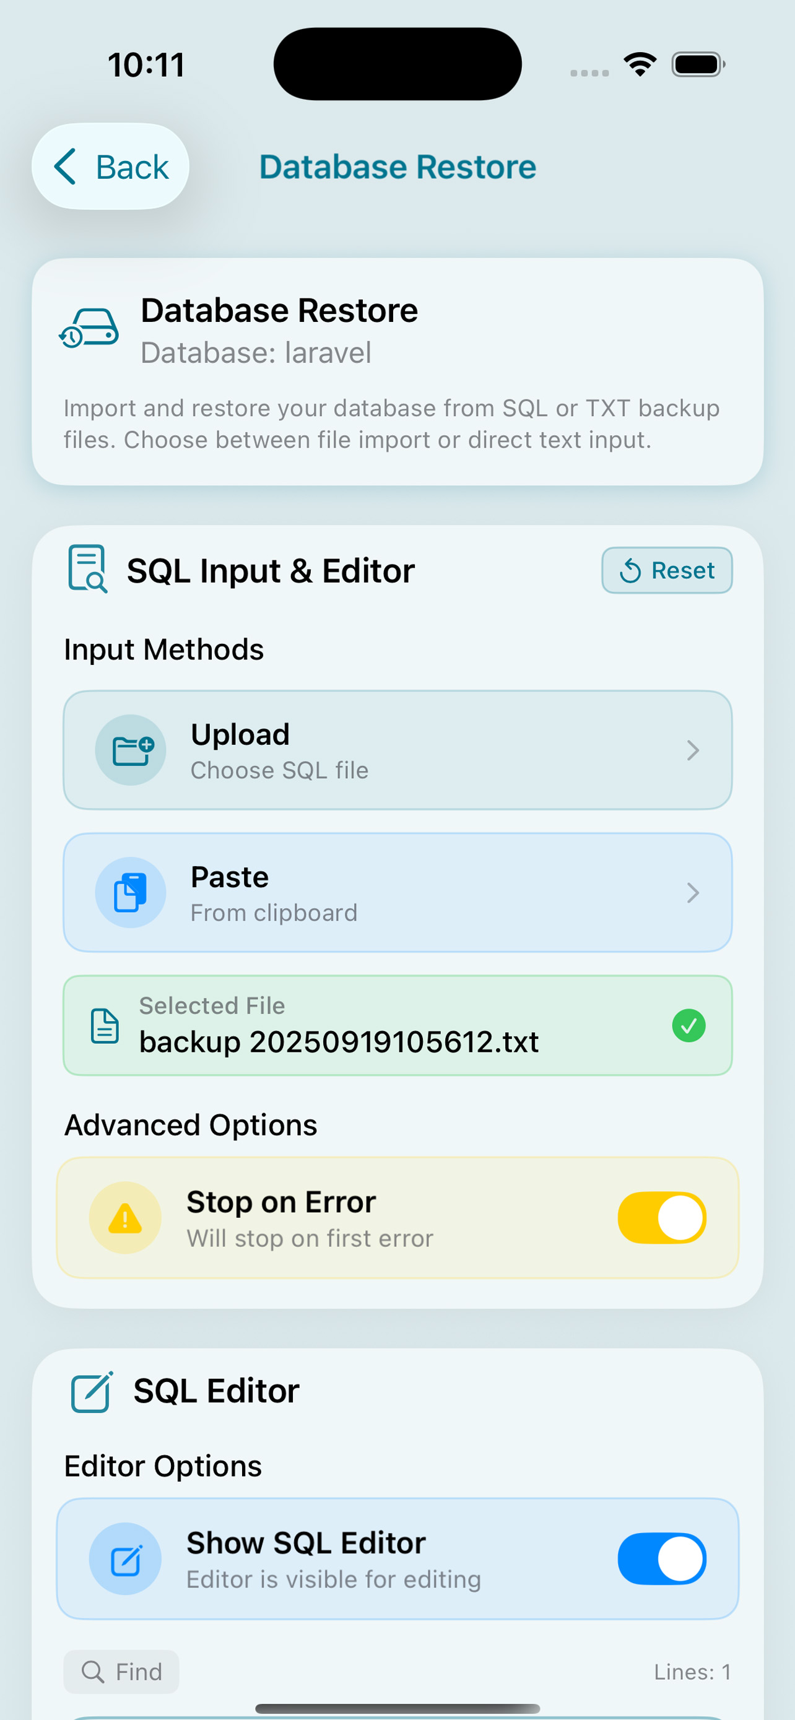Image resolution: width=795 pixels, height=1720 pixels.
Task: Disable the Stop on Error switch
Action: [x=661, y=1218]
